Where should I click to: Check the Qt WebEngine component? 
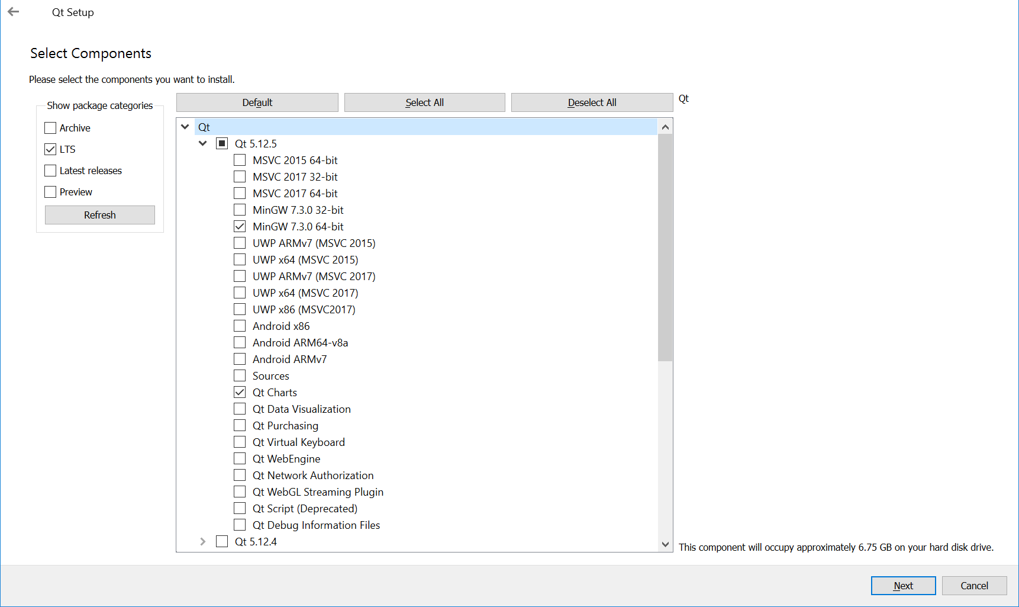click(x=240, y=458)
